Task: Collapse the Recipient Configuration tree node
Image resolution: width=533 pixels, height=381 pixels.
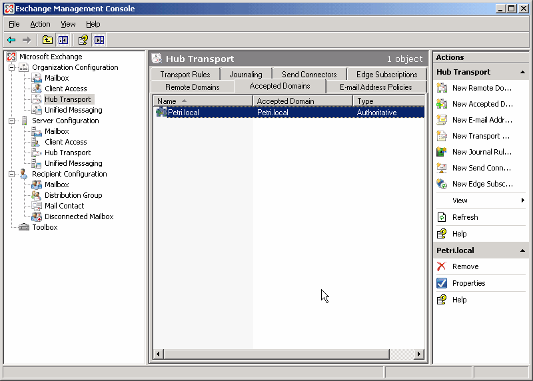Action: (x=11, y=174)
